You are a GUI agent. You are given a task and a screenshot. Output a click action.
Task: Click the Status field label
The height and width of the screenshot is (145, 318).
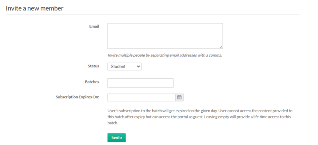click(93, 66)
